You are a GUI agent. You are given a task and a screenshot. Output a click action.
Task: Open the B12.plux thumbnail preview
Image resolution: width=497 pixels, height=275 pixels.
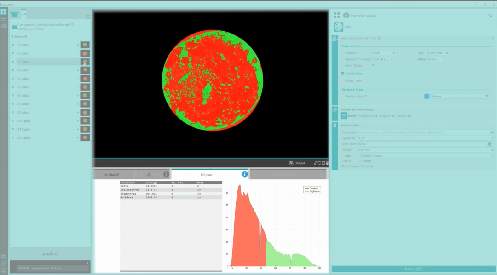coord(85,137)
